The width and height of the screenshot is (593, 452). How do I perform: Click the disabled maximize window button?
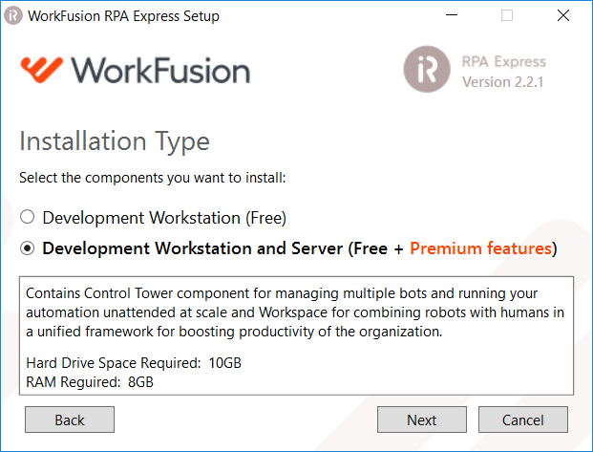click(x=507, y=15)
